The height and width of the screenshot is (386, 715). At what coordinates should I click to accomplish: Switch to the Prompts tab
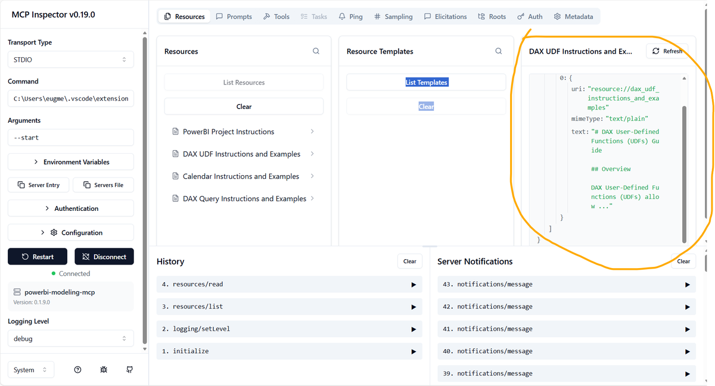[x=234, y=17]
